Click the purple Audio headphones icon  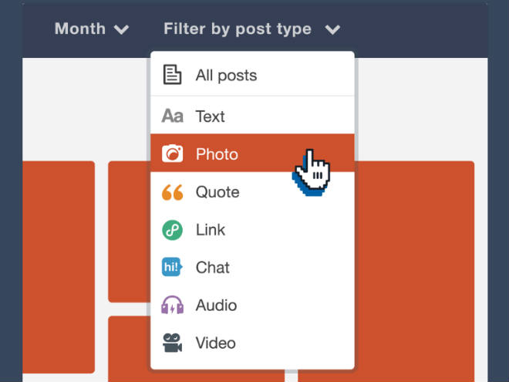coord(172,306)
